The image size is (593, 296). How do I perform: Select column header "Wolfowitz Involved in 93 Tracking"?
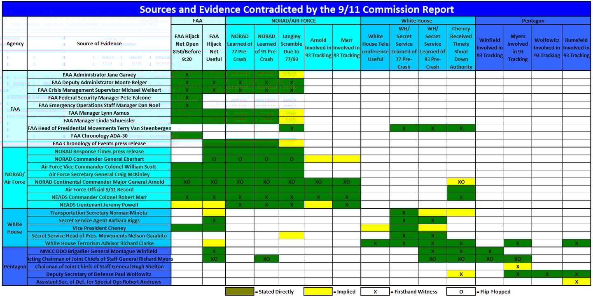click(547, 48)
